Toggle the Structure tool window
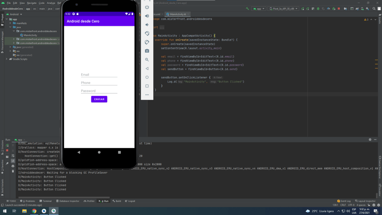Image resolution: width=382 pixels, height=215 pixels. (2, 147)
